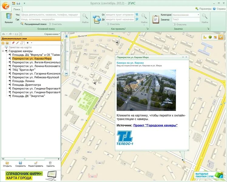Pick departure point on map next to От field
The width and height of the screenshot is (227, 182).
[137, 15]
